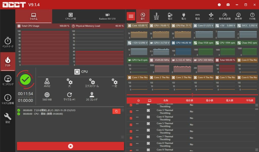The width and height of the screenshot is (259, 152).
Task: Open 設定 wrench settings
Action: tap(8, 118)
